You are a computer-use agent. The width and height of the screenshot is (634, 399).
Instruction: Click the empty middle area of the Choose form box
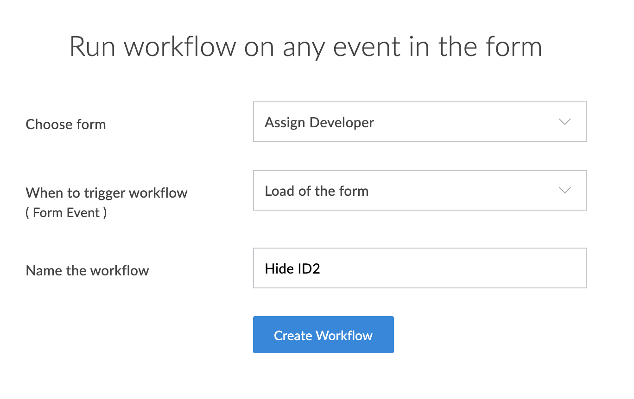(463, 122)
